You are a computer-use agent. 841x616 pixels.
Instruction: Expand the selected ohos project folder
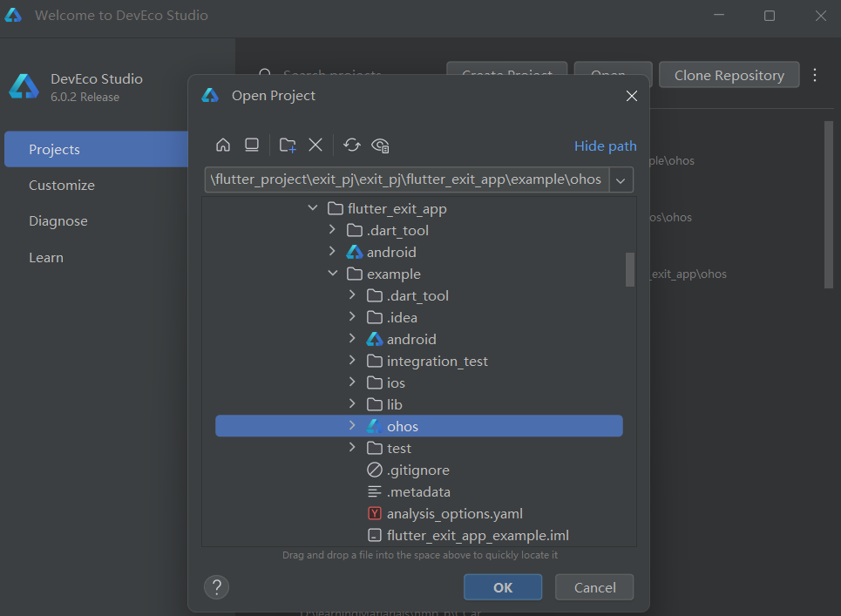click(352, 425)
